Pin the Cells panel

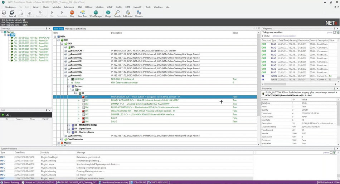click(x=46, y=110)
